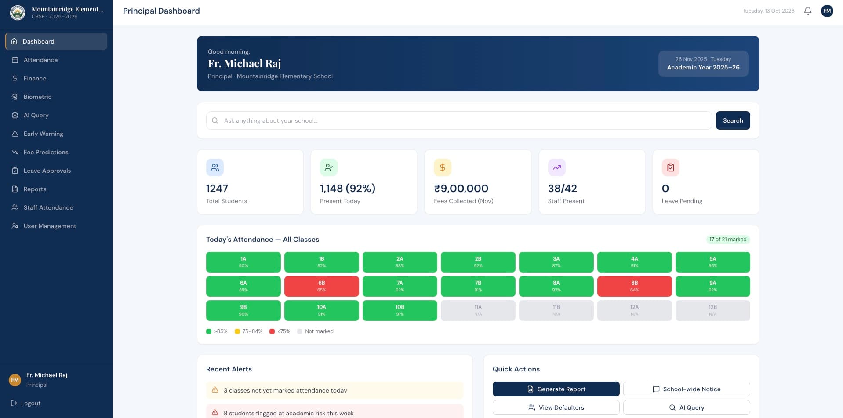Click the magnifier icon in search box
The width and height of the screenshot is (843, 418).
point(215,120)
